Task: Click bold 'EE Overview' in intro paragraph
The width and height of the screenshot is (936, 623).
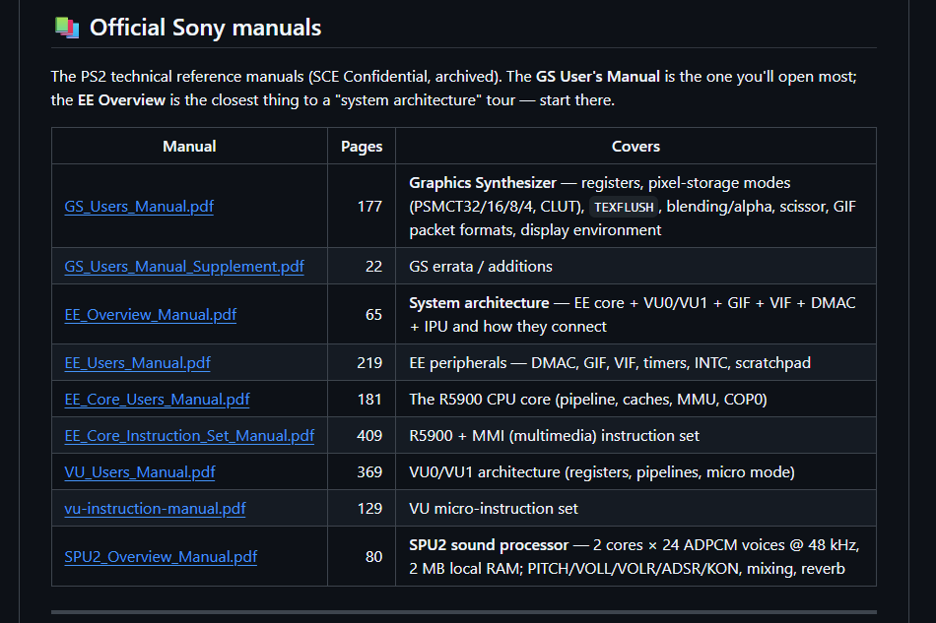Action: click(121, 100)
